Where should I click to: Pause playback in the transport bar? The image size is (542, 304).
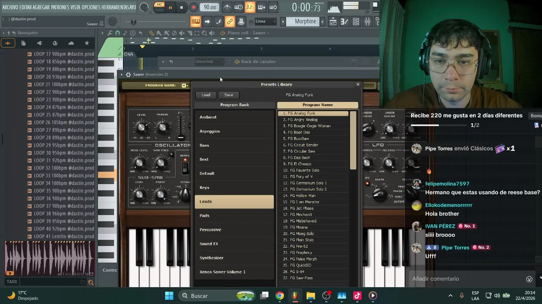click(x=170, y=7)
